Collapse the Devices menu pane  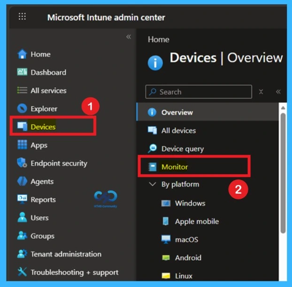[278, 91]
